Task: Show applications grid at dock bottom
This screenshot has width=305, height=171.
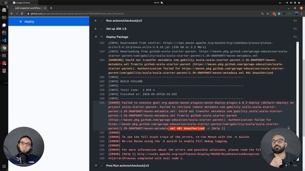Action: 4,166
